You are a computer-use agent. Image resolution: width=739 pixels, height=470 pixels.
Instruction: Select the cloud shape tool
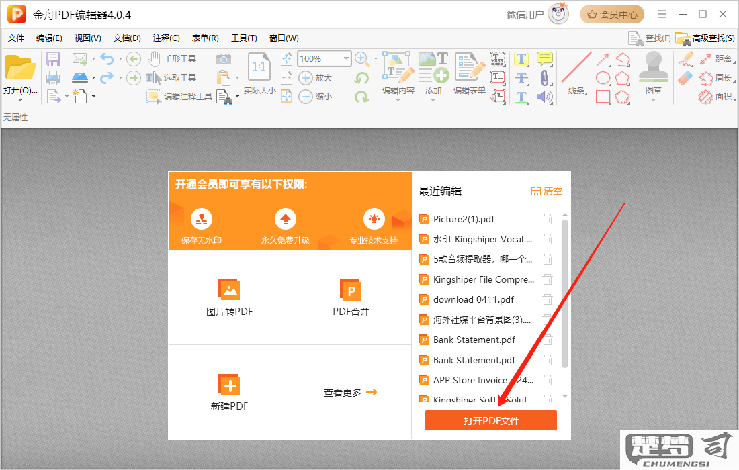[x=623, y=97]
